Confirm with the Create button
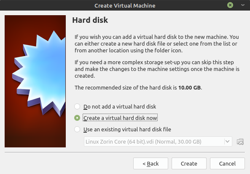Screen dimensions: 250x174 tap(189, 163)
